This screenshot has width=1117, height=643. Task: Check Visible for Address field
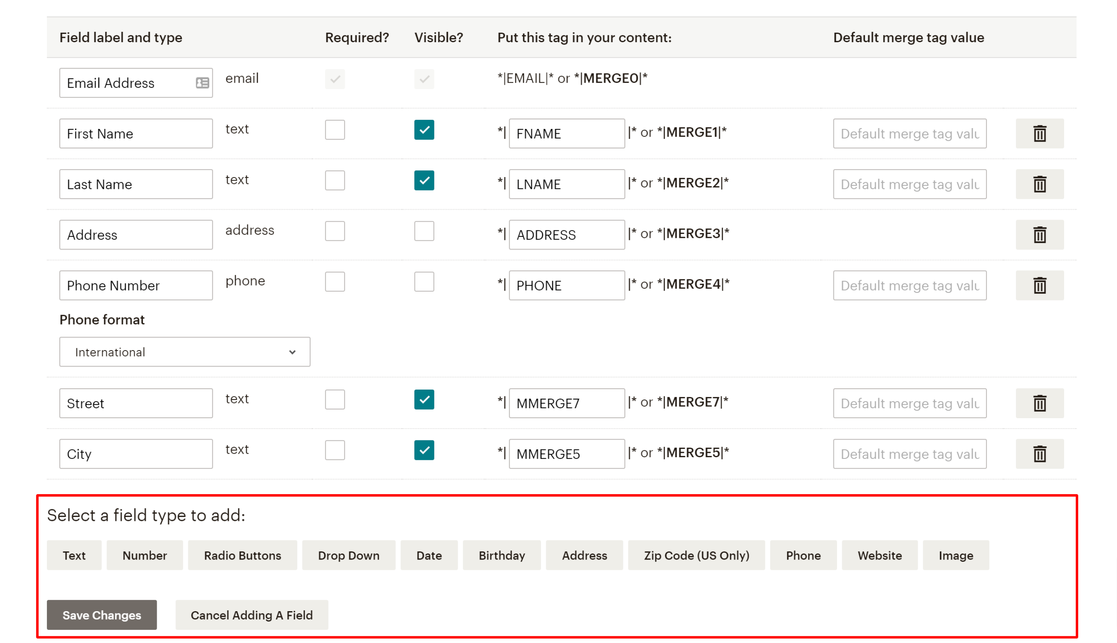[x=424, y=231]
